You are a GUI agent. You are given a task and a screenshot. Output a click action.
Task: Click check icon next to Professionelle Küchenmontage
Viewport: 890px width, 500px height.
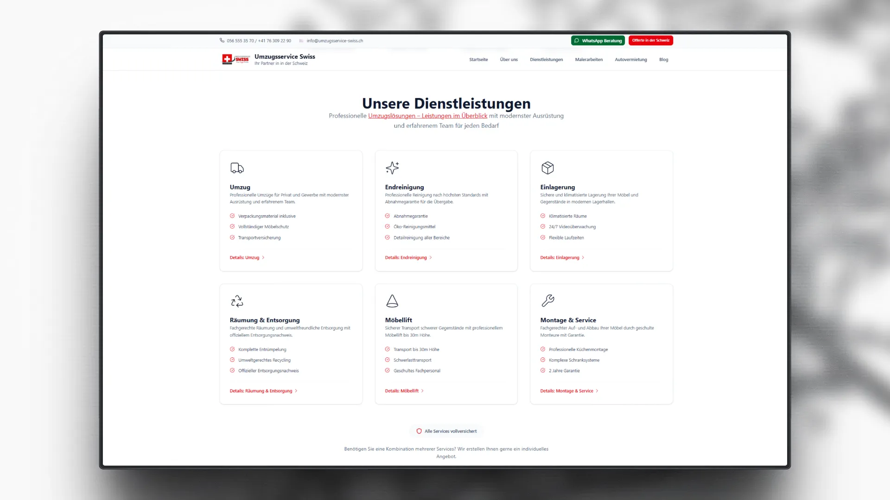(543, 349)
